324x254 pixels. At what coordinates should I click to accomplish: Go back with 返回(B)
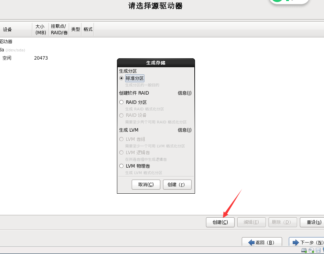[262, 242]
